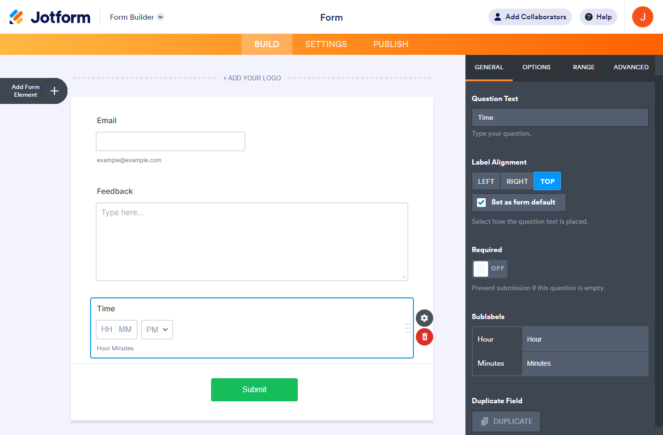Set label alignment to Left
The image size is (663, 435).
click(486, 181)
